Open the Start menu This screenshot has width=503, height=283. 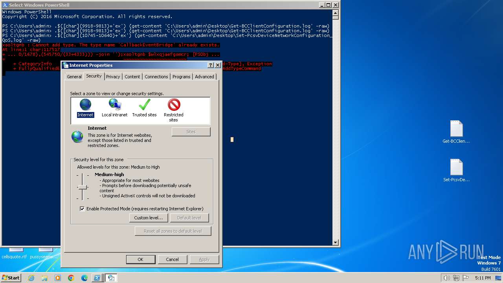click(11, 278)
